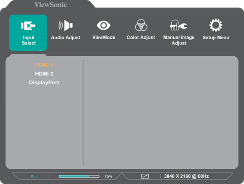The width and height of the screenshot is (244, 184).
Task: Open ViewMode eye icon
Action: 103,25
